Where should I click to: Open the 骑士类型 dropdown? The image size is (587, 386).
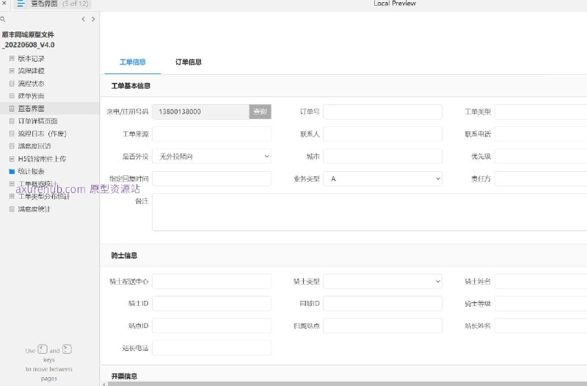[x=382, y=282]
